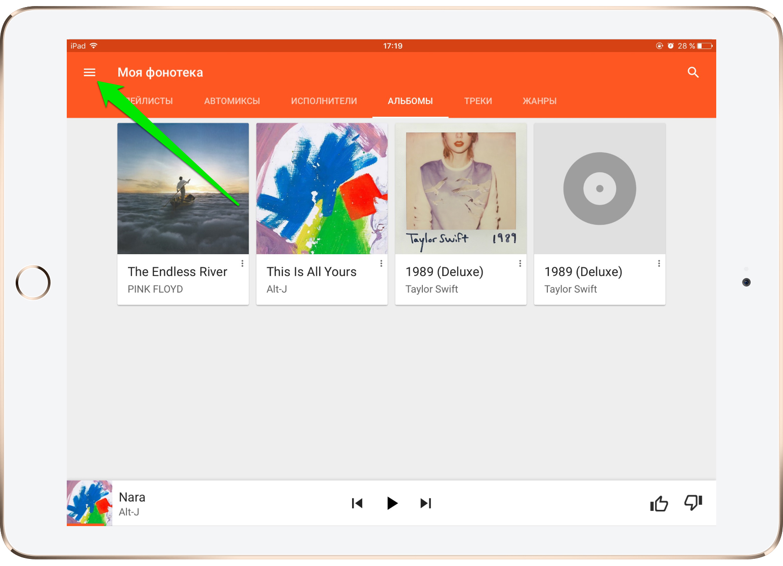Click The Endless River album title
783x566 pixels.
178,272
